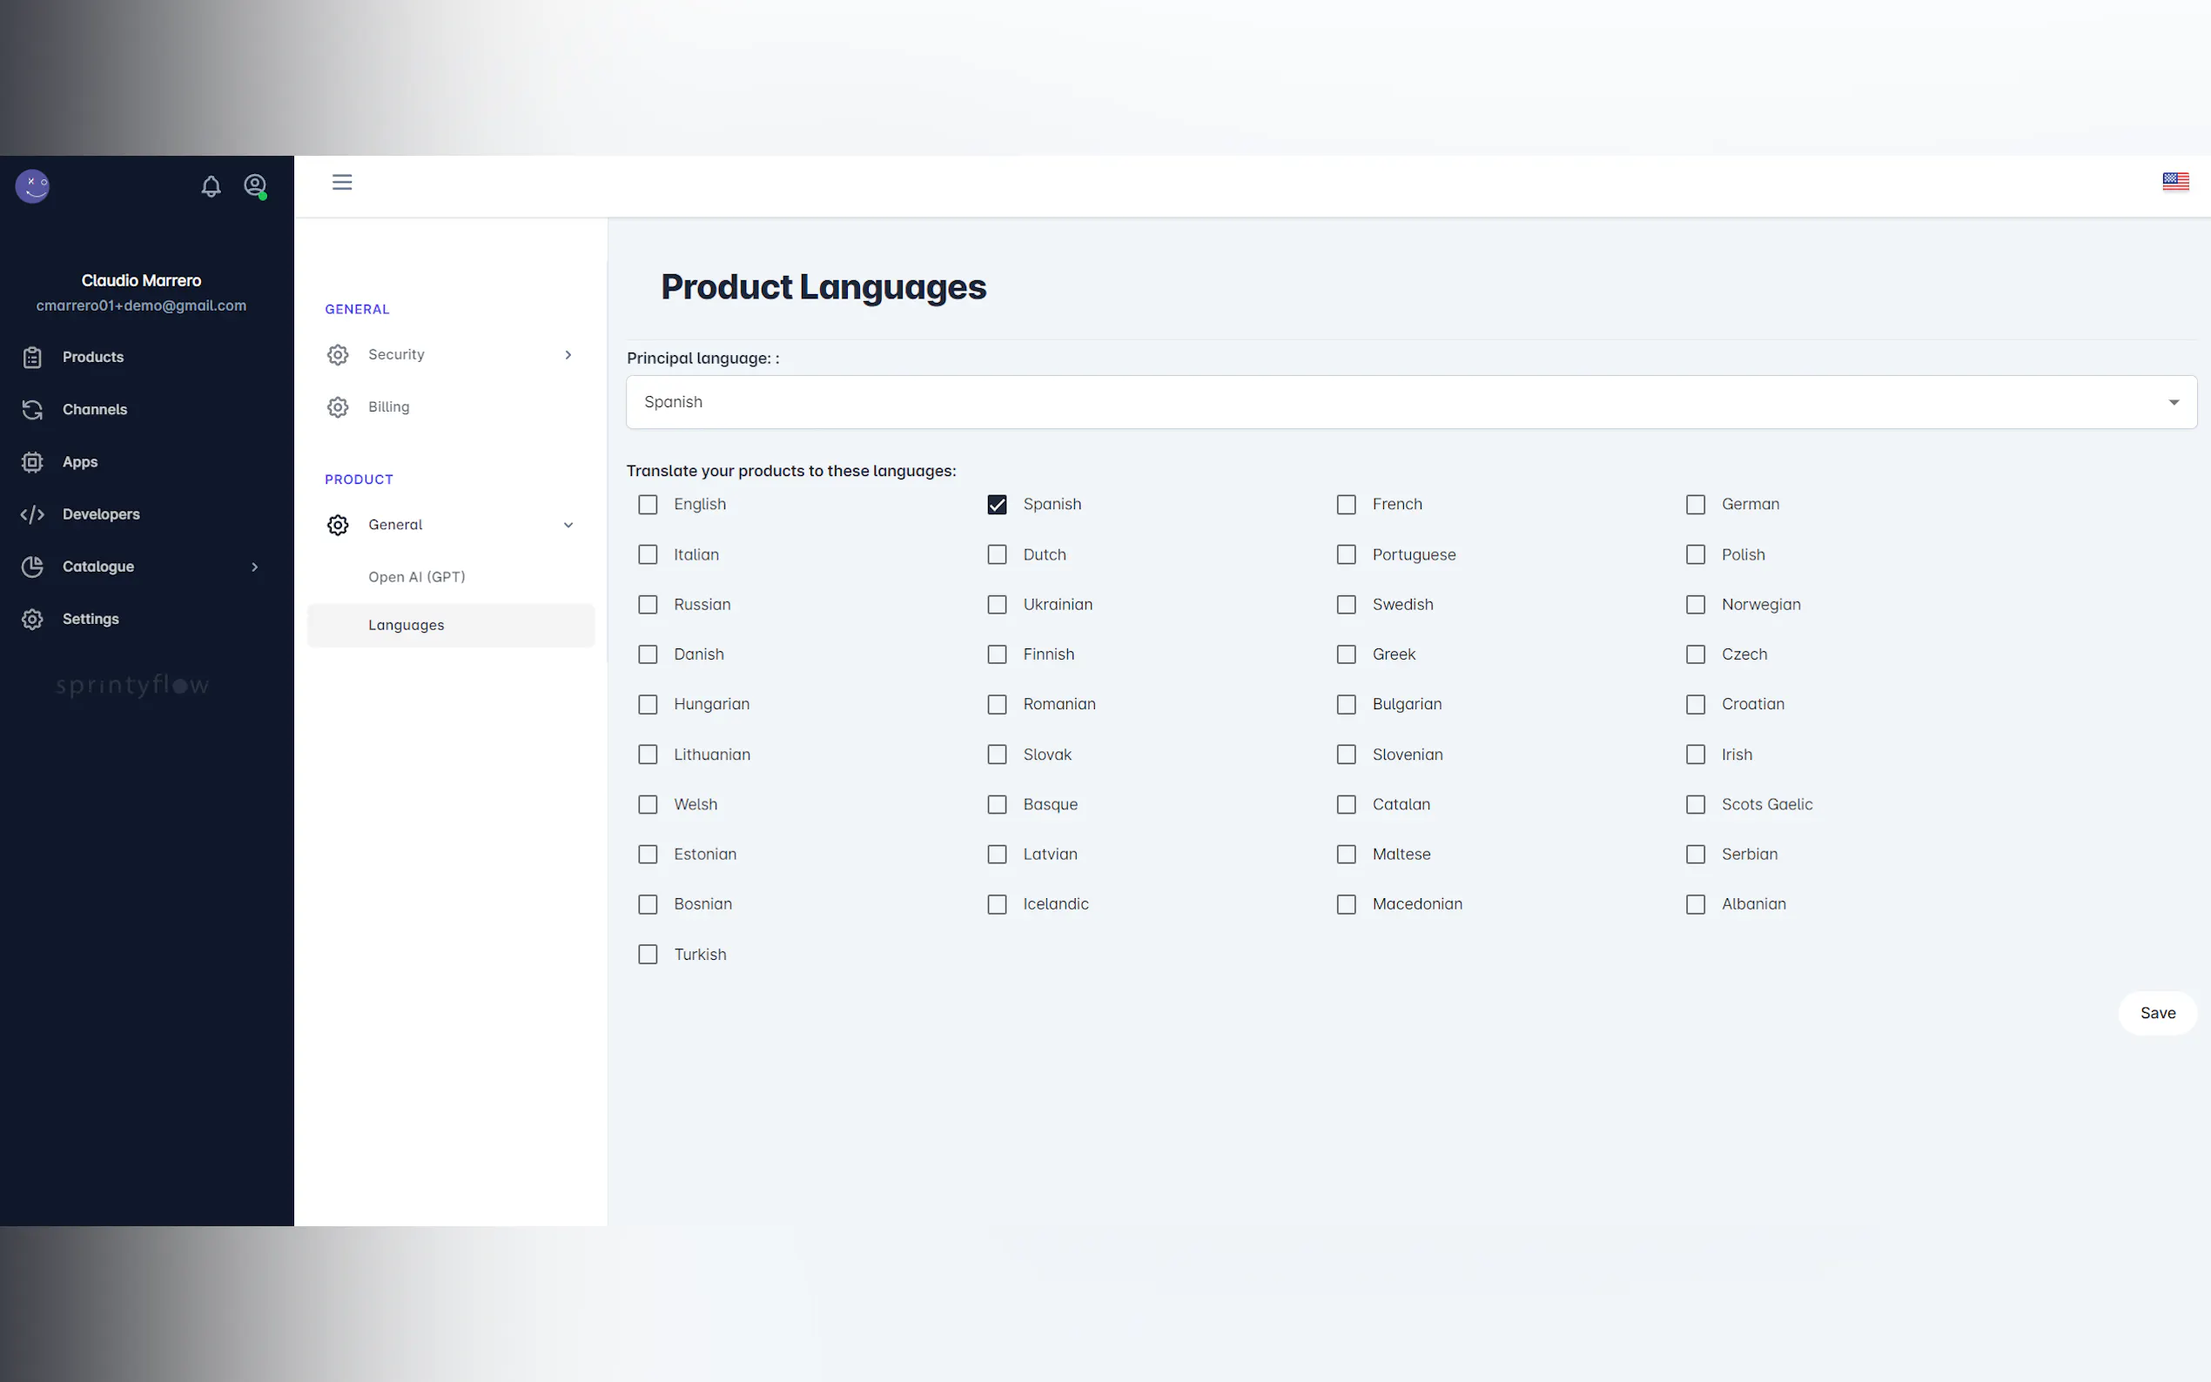This screenshot has width=2211, height=1382.
Task: Open Channels via sync arrows icon
Action: click(x=33, y=410)
